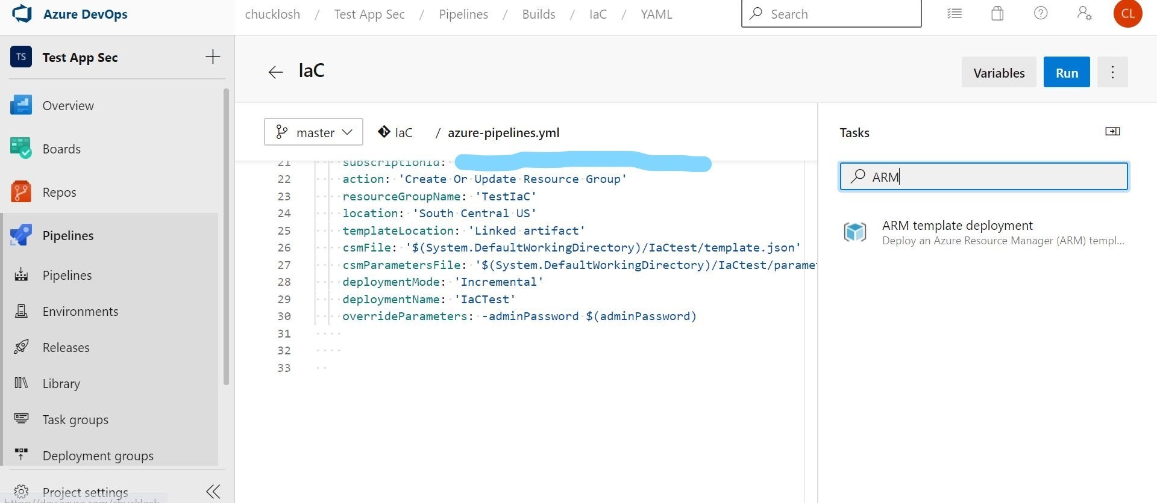This screenshot has height=503, width=1157.
Task: Click the Azure DevOps logo icon
Action: [x=22, y=13]
